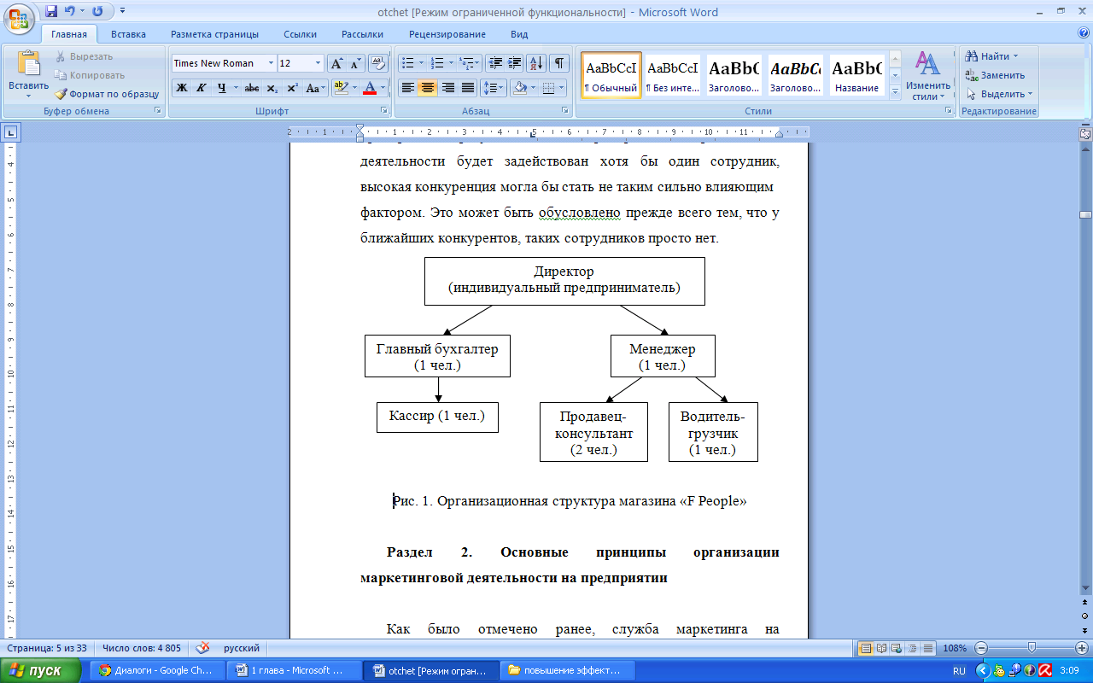Toggle underline formatting (Ч)

coord(221,88)
